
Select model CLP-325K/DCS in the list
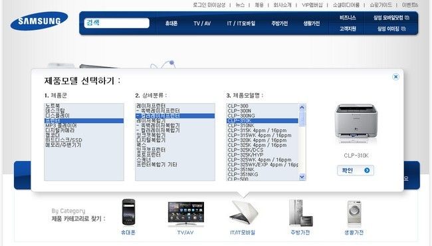click(x=263, y=150)
